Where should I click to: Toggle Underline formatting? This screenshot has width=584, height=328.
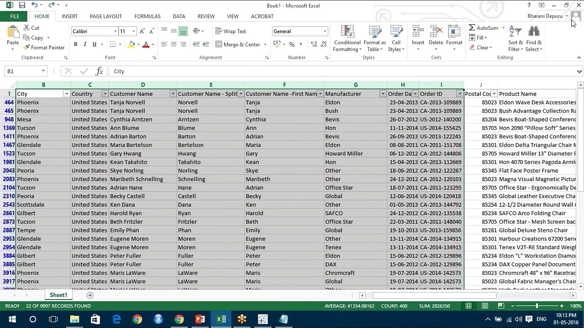pos(94,44)
